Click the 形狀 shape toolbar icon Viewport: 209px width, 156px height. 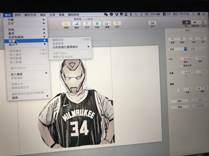[x=97, y=24]
